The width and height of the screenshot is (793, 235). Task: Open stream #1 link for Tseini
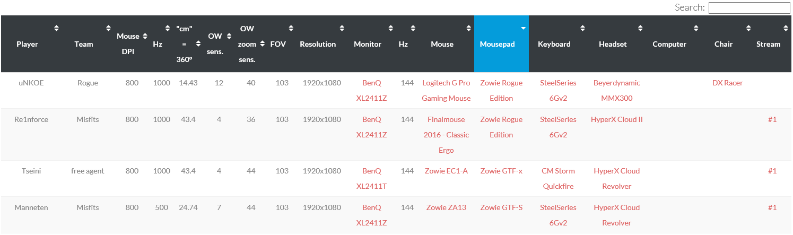pyautogui.click(x=772, y=171)
